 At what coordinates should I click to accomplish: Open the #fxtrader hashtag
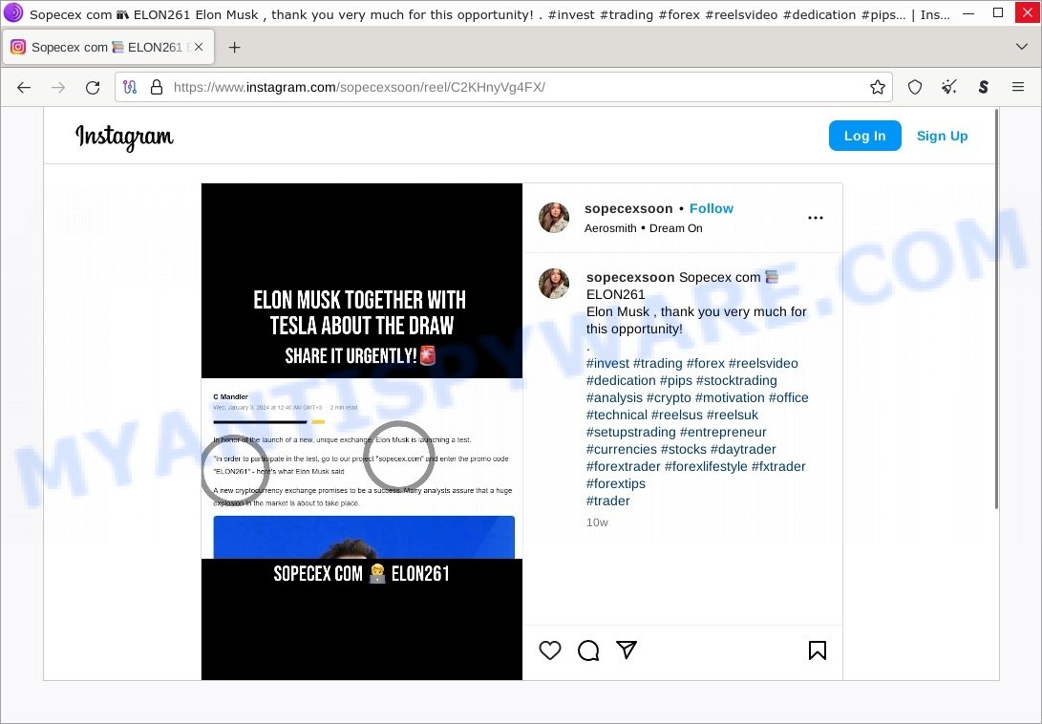pos(778,467)
